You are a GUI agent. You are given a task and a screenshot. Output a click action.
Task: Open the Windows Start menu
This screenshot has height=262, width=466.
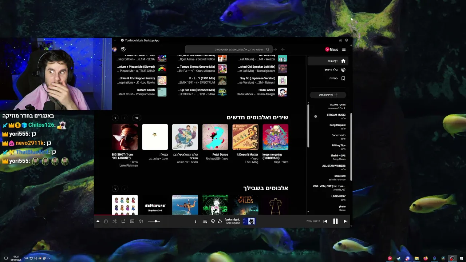pos(461,258)
